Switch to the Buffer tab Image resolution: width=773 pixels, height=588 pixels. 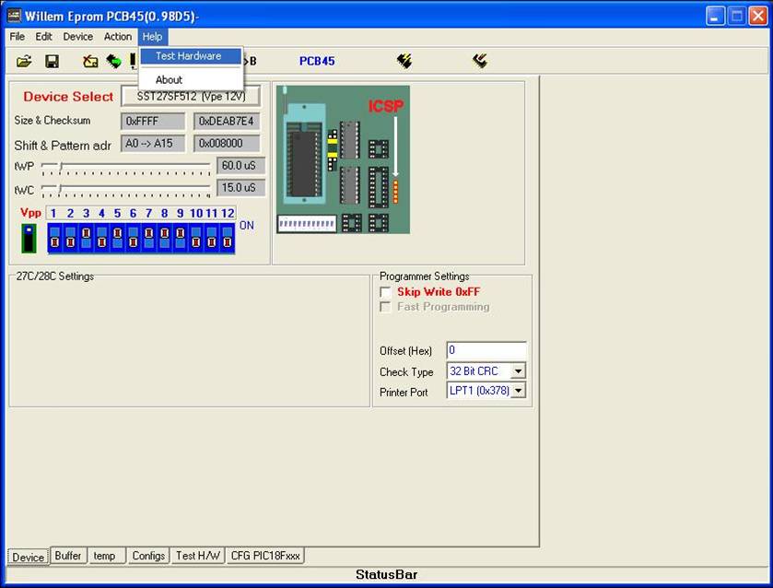pyautogui.click(x=68, y=556)
